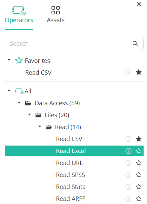147x204 pixels.
Task: Select the Operators tab
Action: (19, 15)
